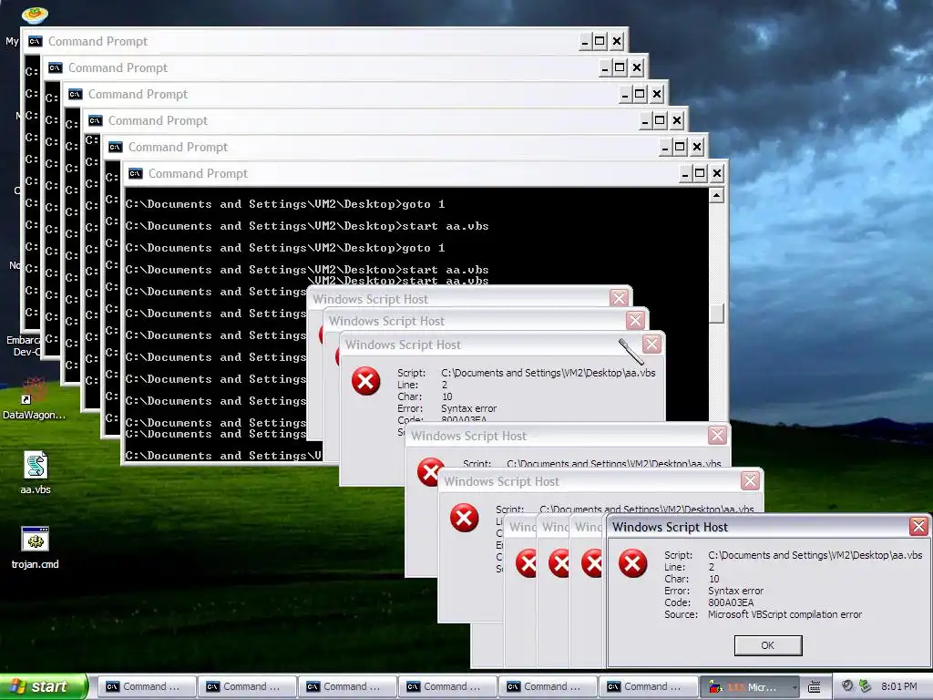Open the aa.vbs desktop icon
The width and height of the screenshot is (933, 700).
[36, 473]
